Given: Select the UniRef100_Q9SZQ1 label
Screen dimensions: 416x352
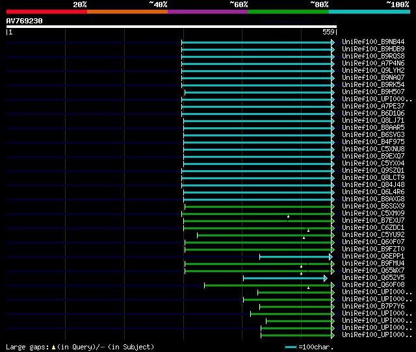Looking at the screenshot, I should 373,171.
